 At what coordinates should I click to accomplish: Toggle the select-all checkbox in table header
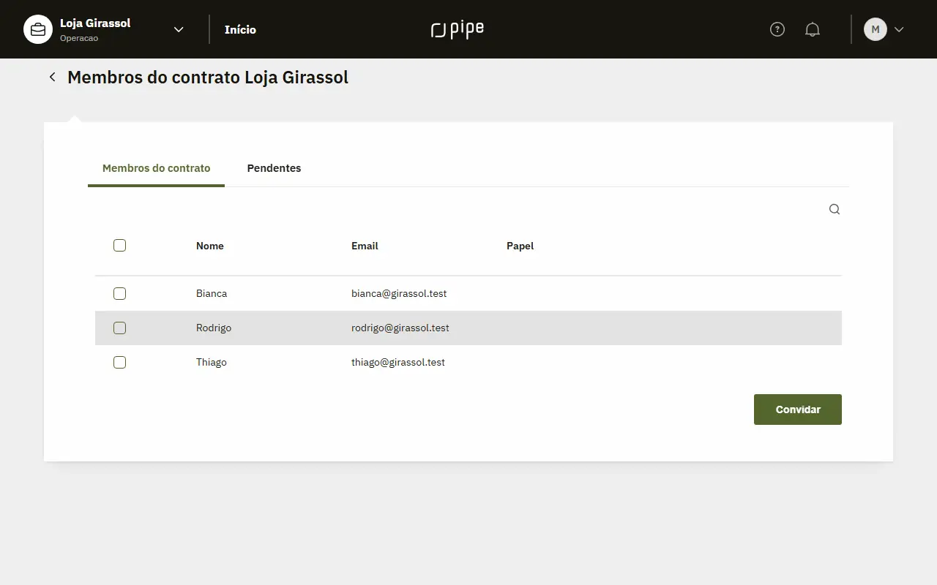click(x=120, y=246)
